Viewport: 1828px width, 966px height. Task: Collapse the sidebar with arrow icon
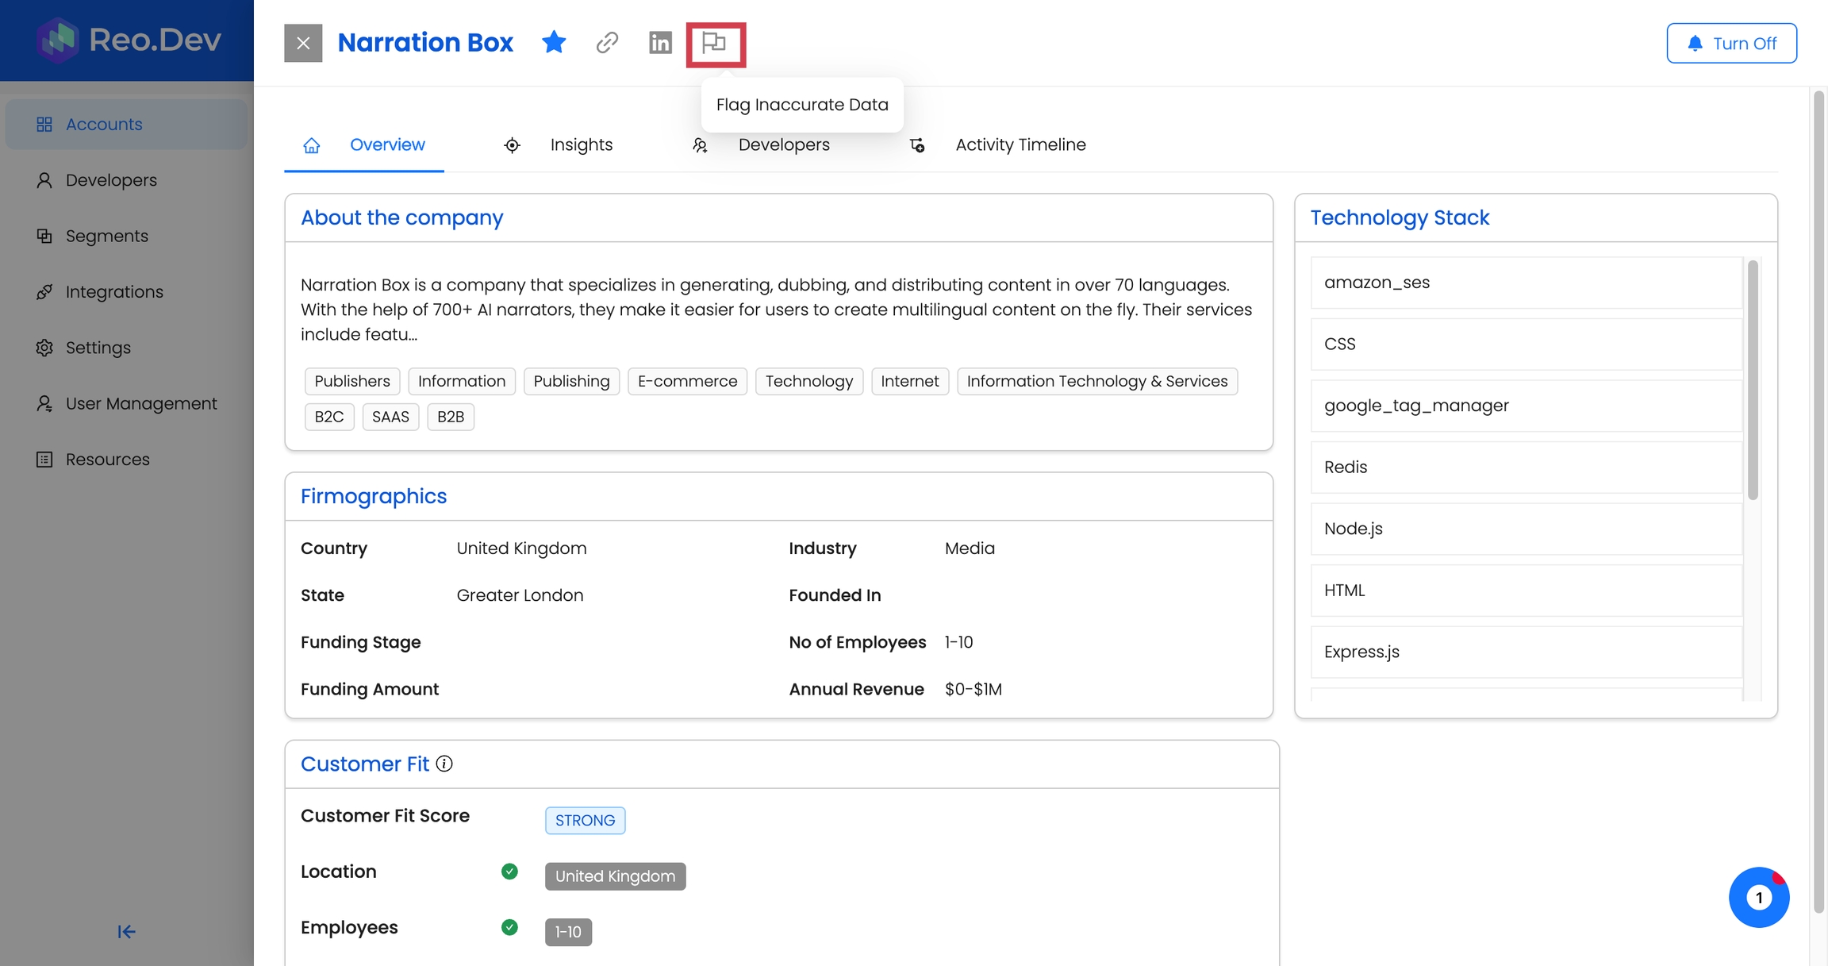click(x=126, y=932)
